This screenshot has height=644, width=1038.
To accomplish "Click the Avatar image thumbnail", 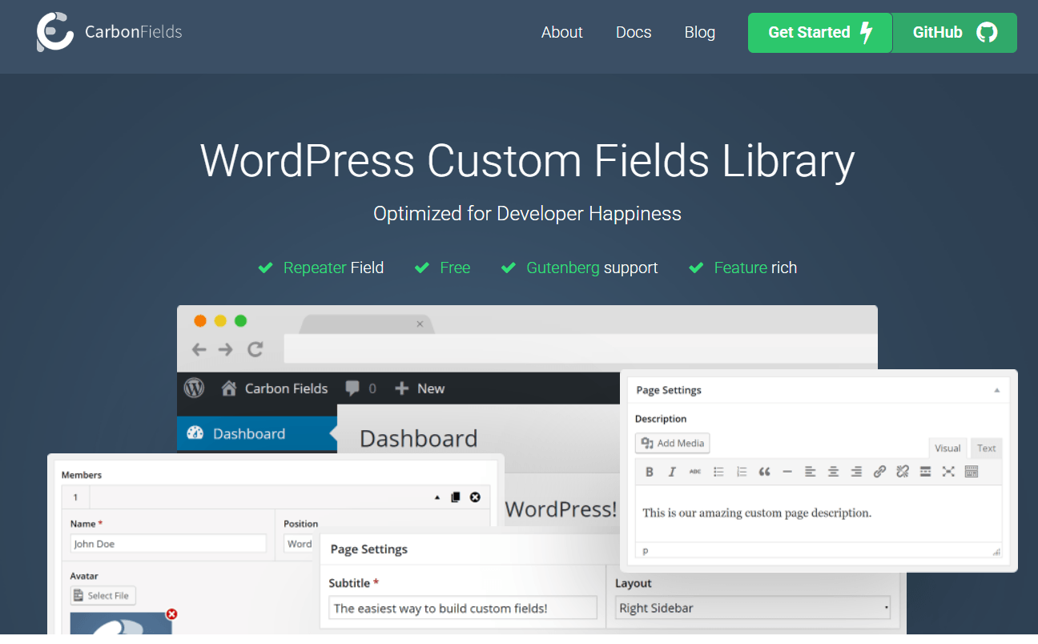I will click(x=121, y=625).
